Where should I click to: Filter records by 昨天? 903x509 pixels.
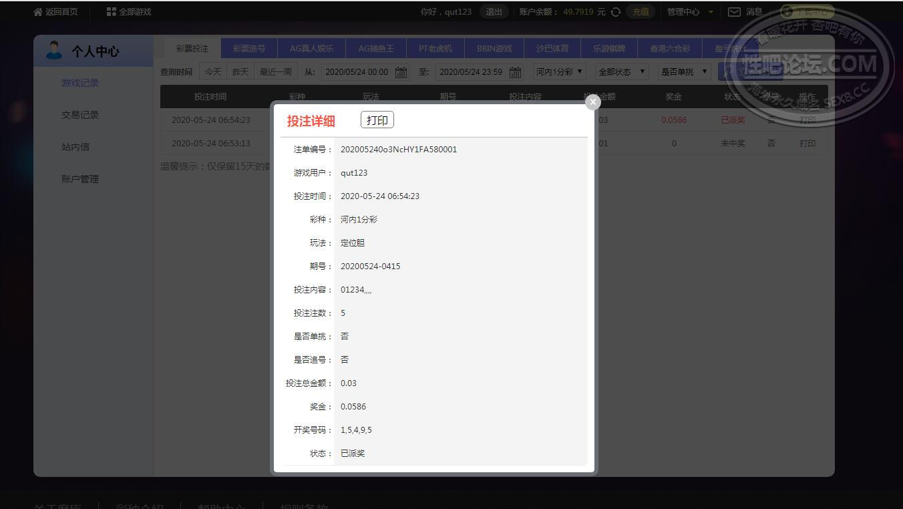(240, 71)
